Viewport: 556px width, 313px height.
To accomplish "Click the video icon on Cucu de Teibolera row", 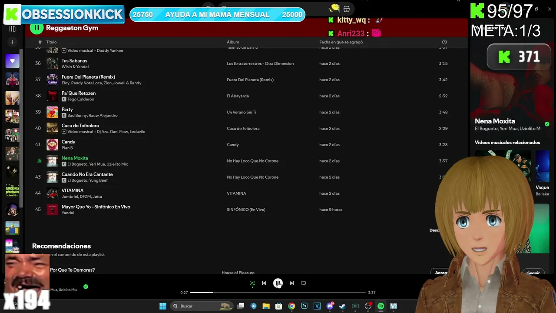I will click(64, 132).
